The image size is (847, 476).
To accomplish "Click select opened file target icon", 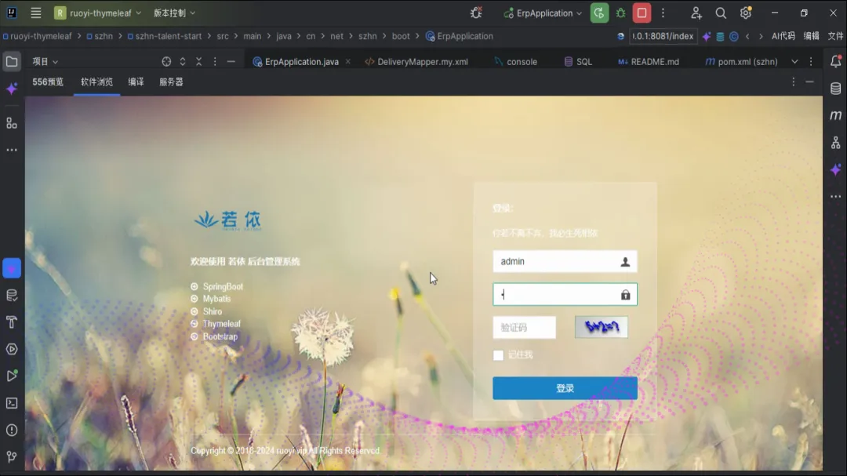I will 166,62.
